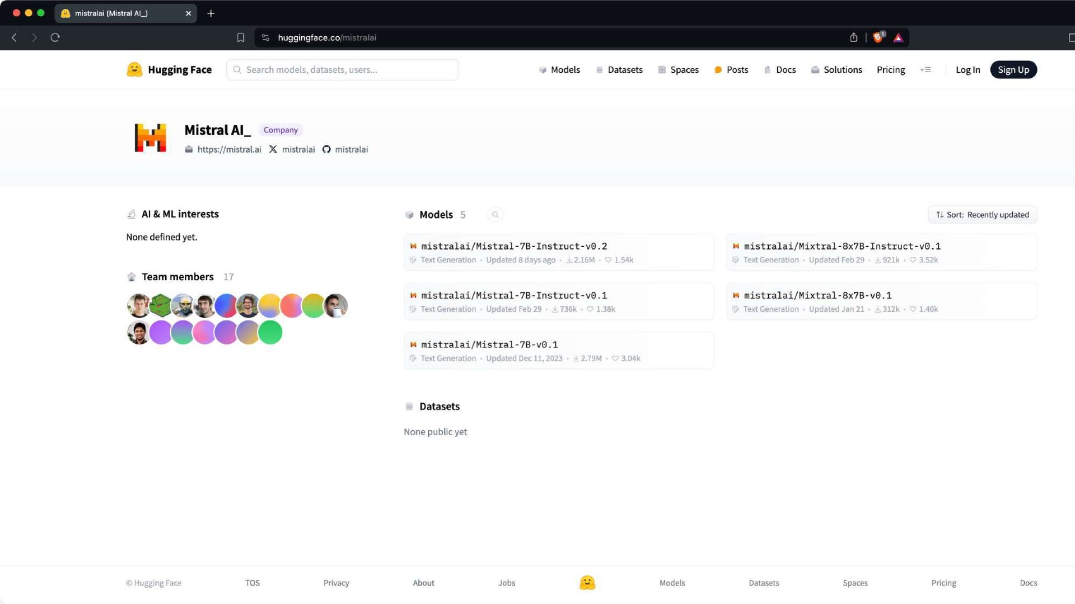
Task: Go to Spaces in the top navigation
Action: click(678, 70)
